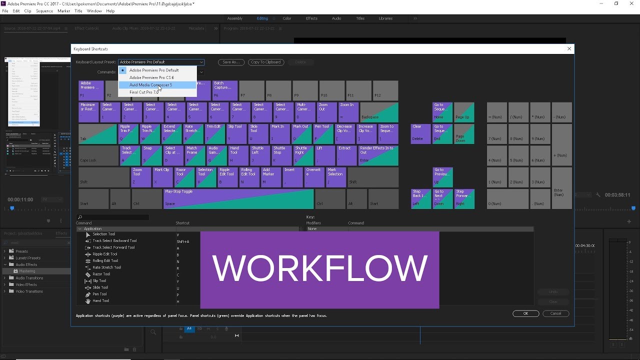Click the Audio Effects folder icon
This screenshot has height=360, width=640.
tap(11, 264)
